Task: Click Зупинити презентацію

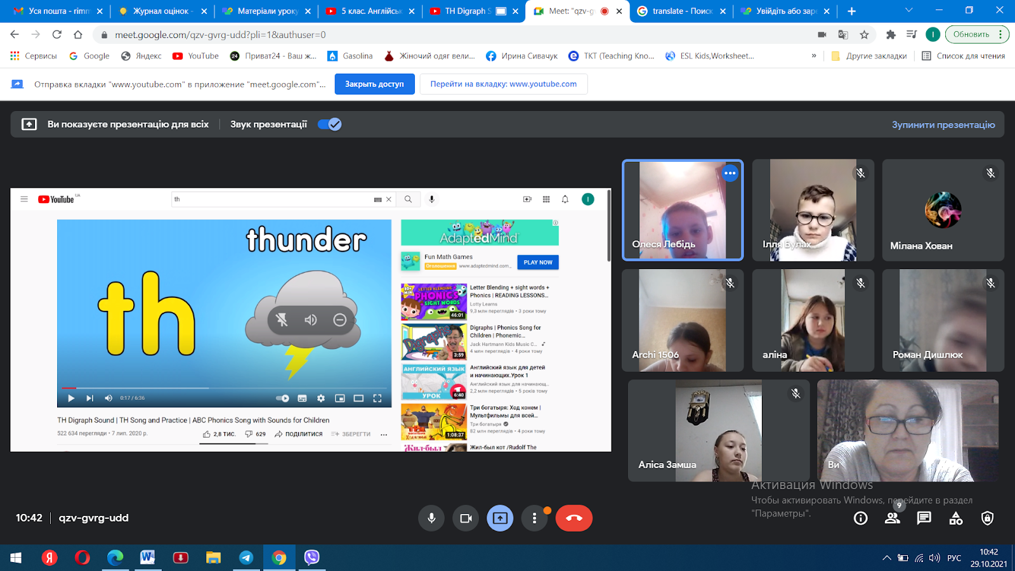Action: click(943, 124)
